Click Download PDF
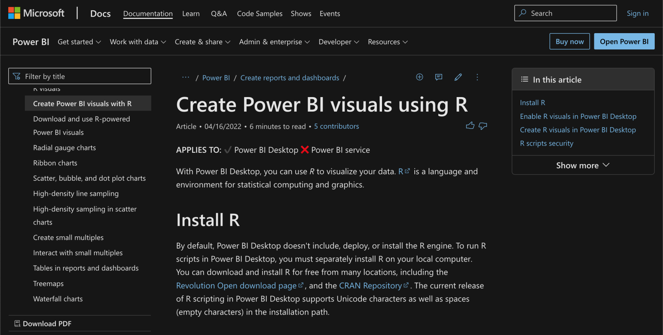The image size is (663, 335). (47, 324)
